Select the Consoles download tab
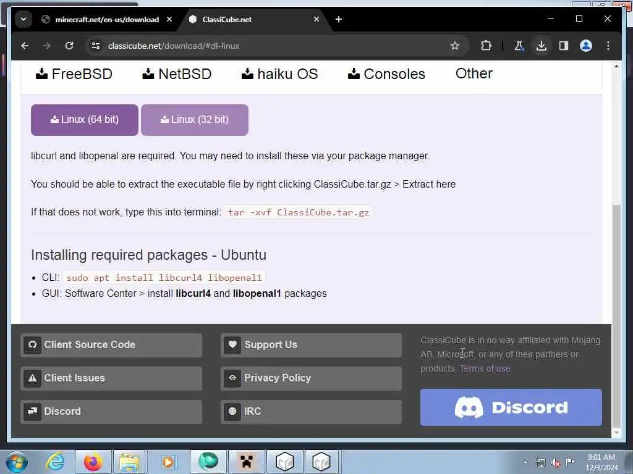 tap(386, 74)
